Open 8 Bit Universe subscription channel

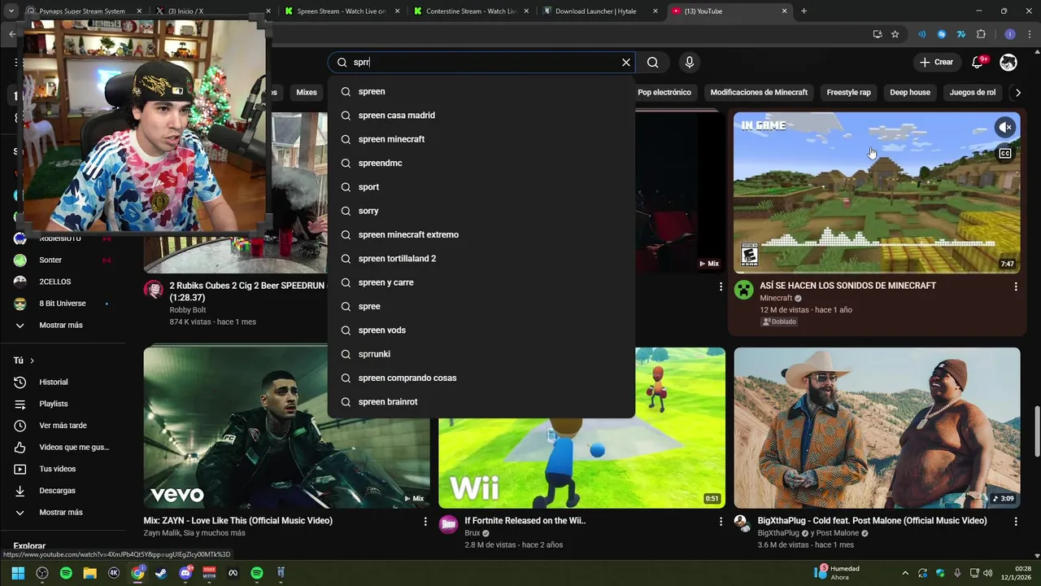61,304
